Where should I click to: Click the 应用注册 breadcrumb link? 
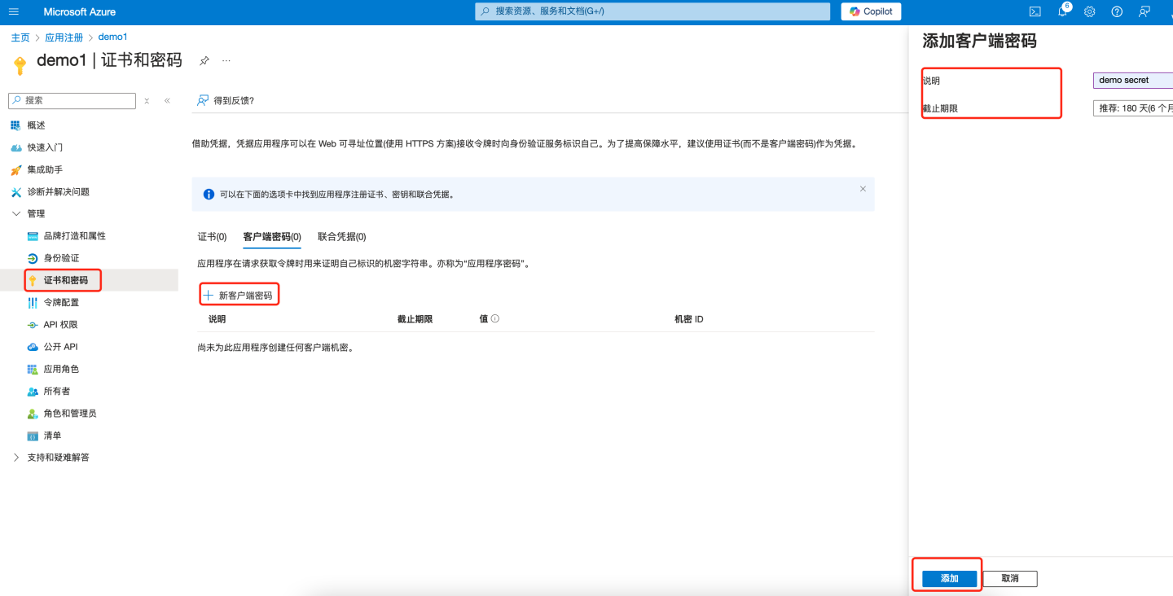click(64, 37)
